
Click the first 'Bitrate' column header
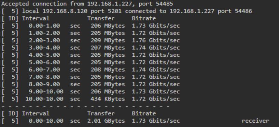point(144,18)
